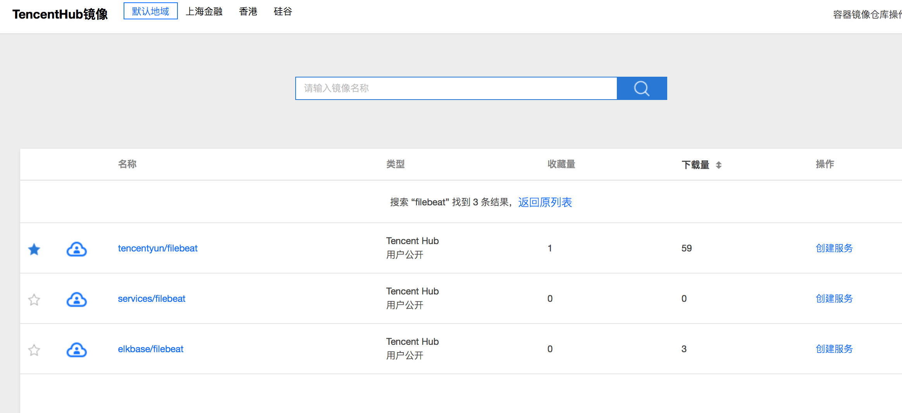Switch to the 上海金融 region

click(x=204, y=11)
